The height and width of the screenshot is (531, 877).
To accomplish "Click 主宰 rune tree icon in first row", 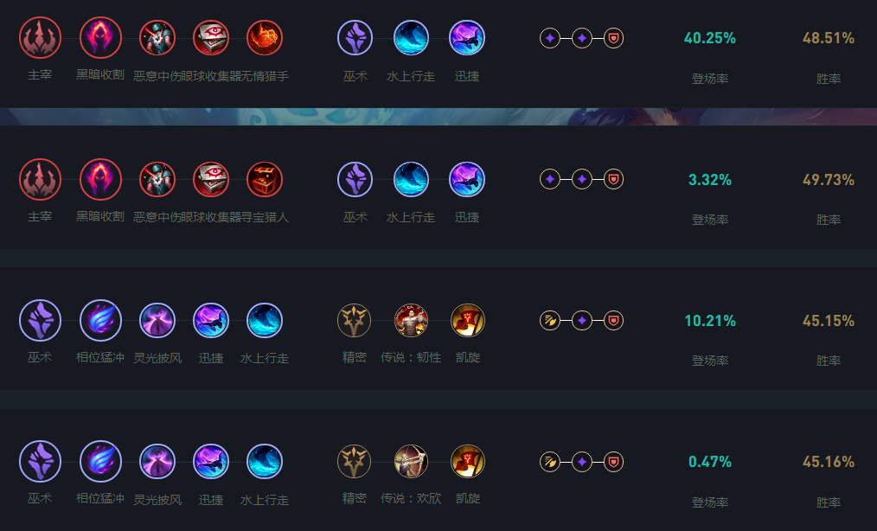I will click(41, 38).
